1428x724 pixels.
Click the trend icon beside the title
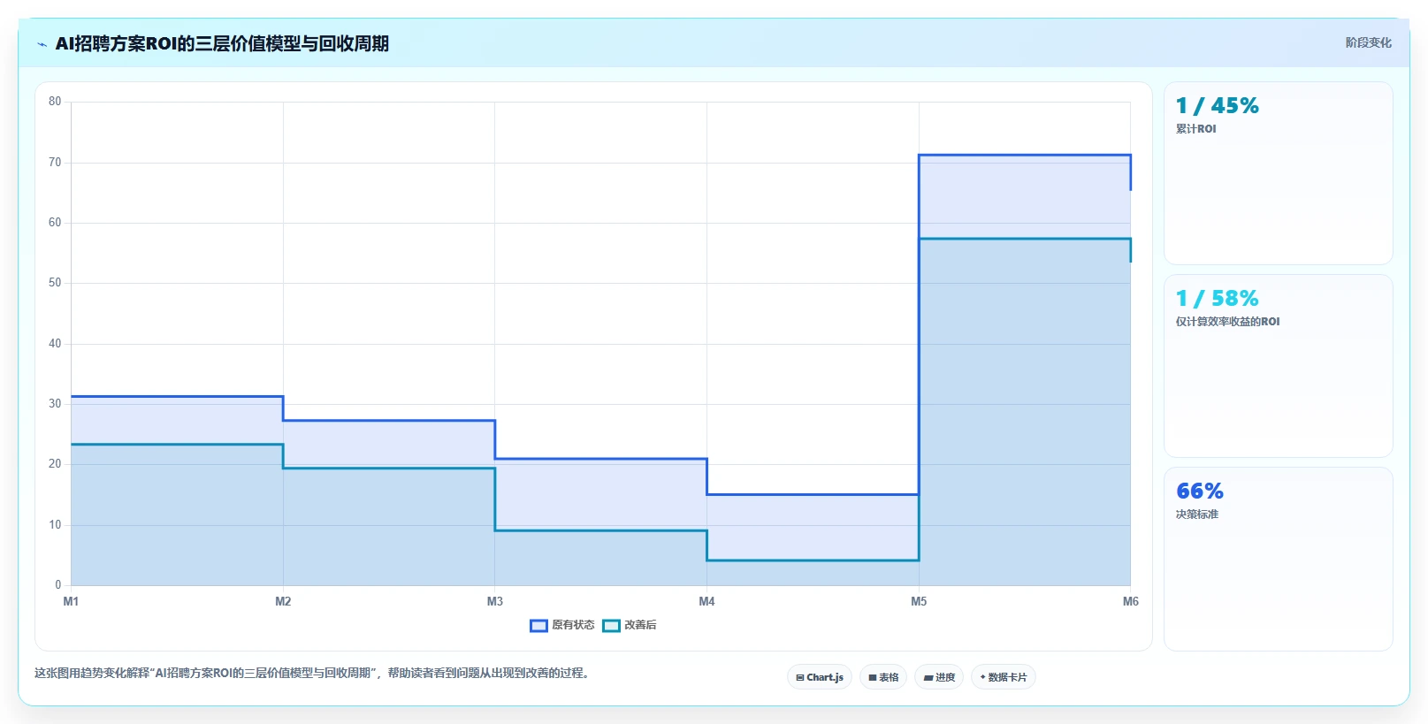point(42,44)
